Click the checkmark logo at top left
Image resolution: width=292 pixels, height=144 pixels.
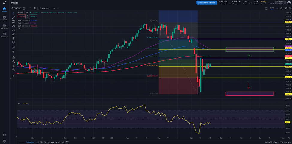point(4,3)
